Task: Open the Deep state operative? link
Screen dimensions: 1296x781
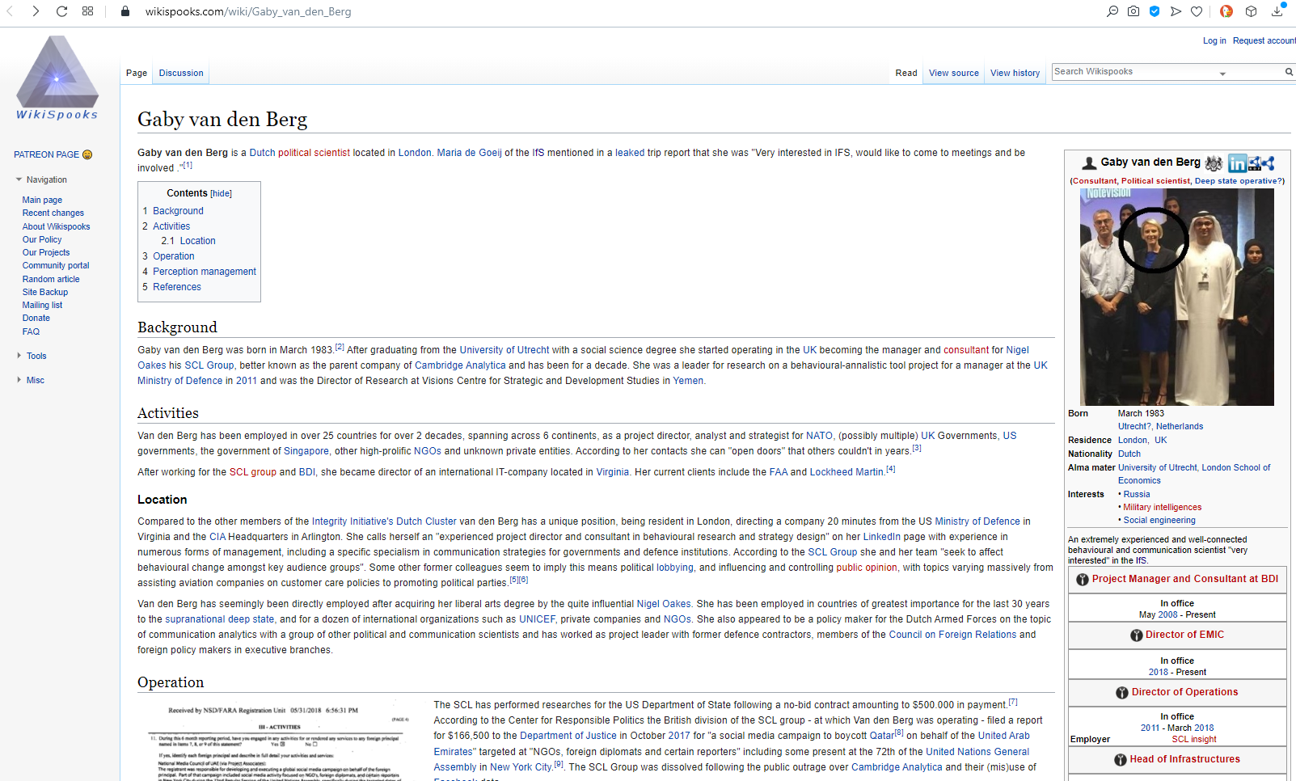Action: point(1239,181)
